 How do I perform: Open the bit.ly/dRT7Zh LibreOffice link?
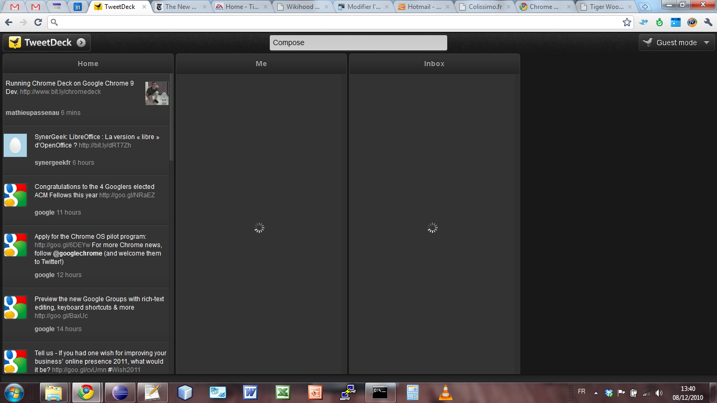(105, 145)
